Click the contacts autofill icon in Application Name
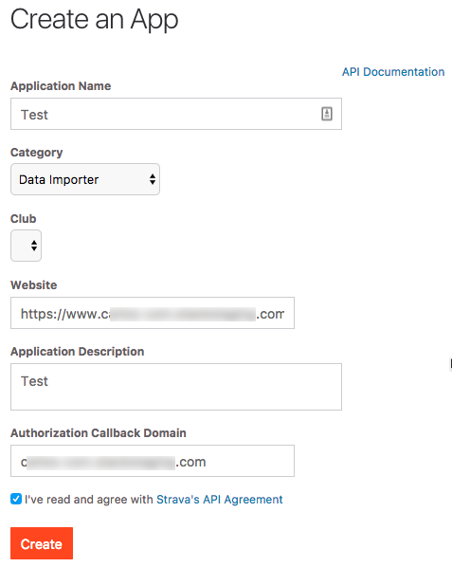The image size is (452, 567). [x=327, y=114]
